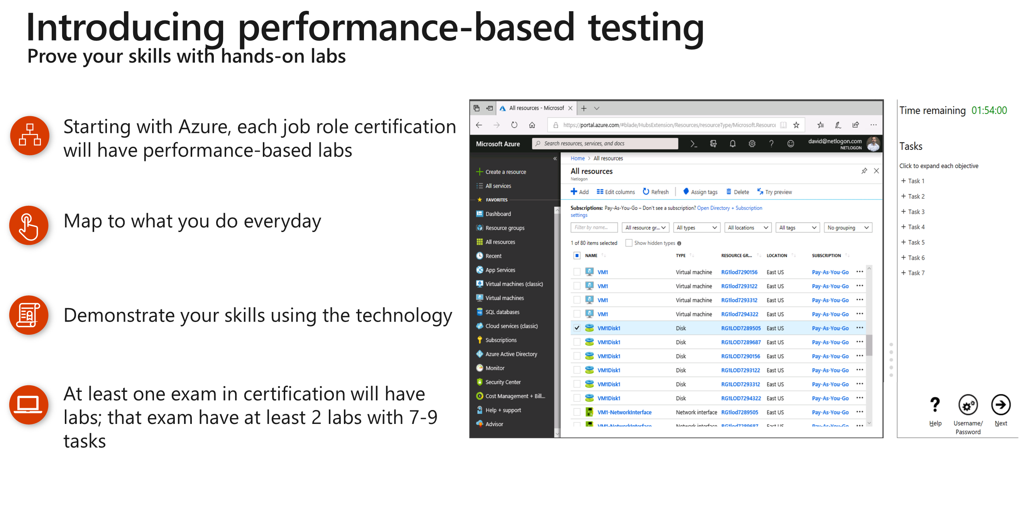
Task: Open RG1lod7293312 resource group link
Action: click(x=739, y=300)
